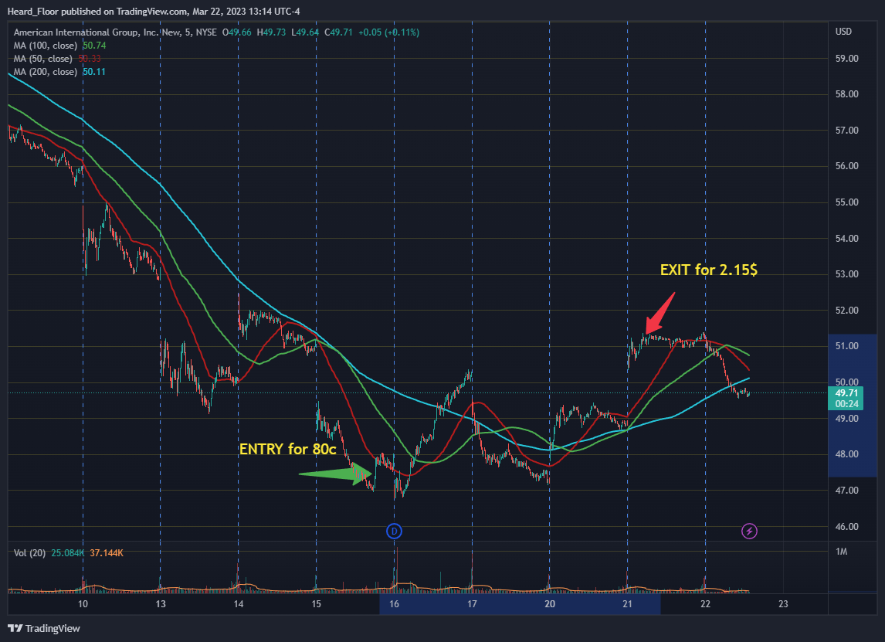Viewport: 885px width, 642px height.
Task: Click date 14 on the time axis
Action: [x=238, y=603]
